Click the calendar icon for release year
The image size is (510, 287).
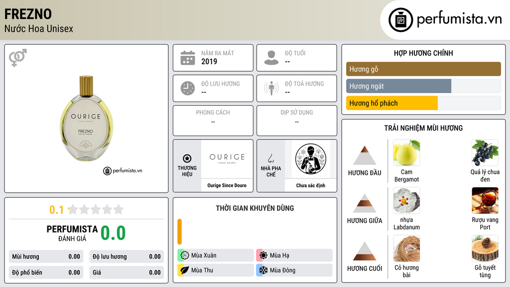pyautogui.click(x=188, y=58)
